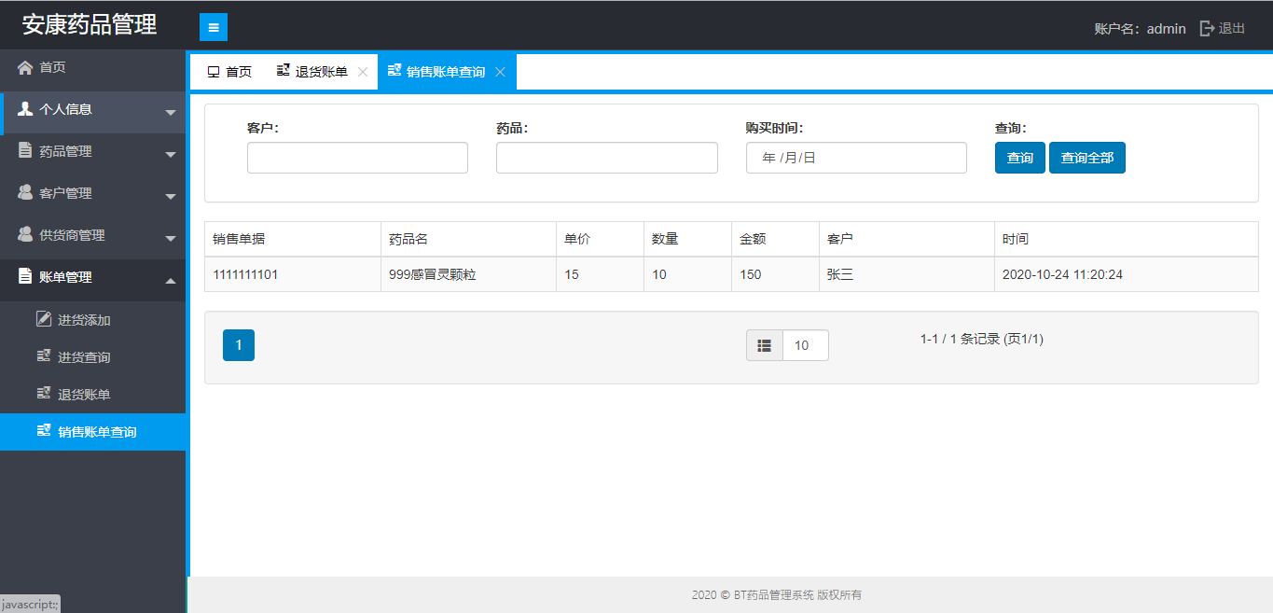Focus the 药品 input field
Screen dimensions: 1273x613
607,158
